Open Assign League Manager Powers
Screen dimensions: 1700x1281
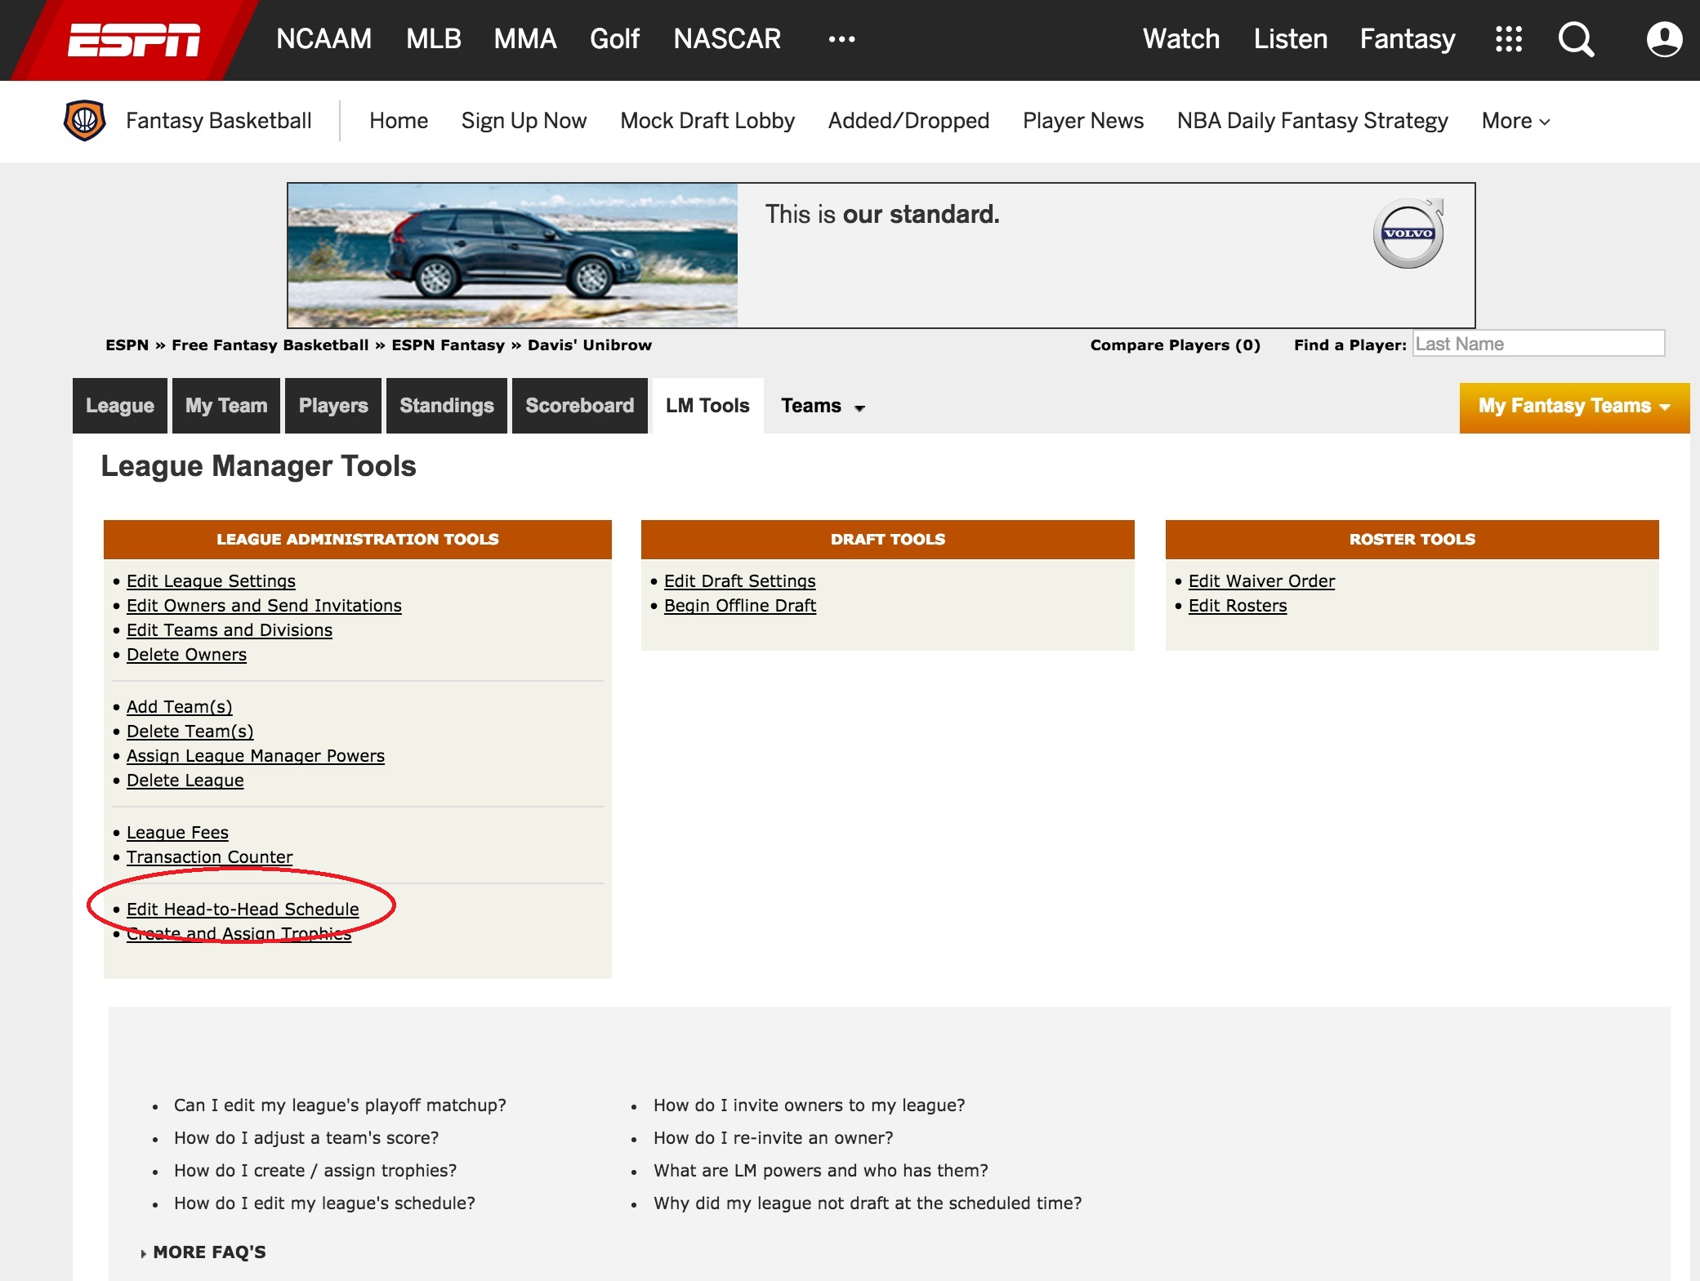tap(256, 756)
